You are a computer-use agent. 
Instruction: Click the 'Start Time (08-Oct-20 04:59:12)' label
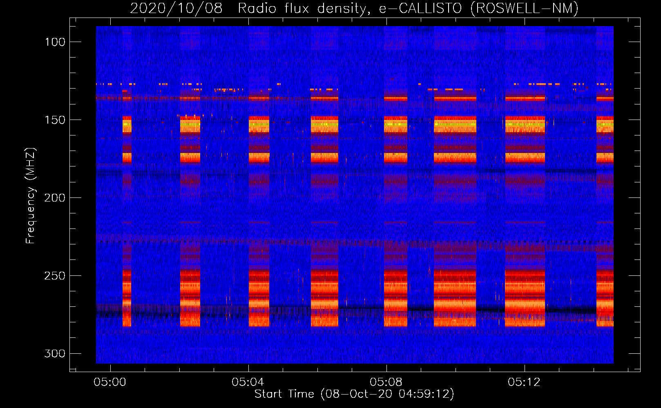(354, 394)
